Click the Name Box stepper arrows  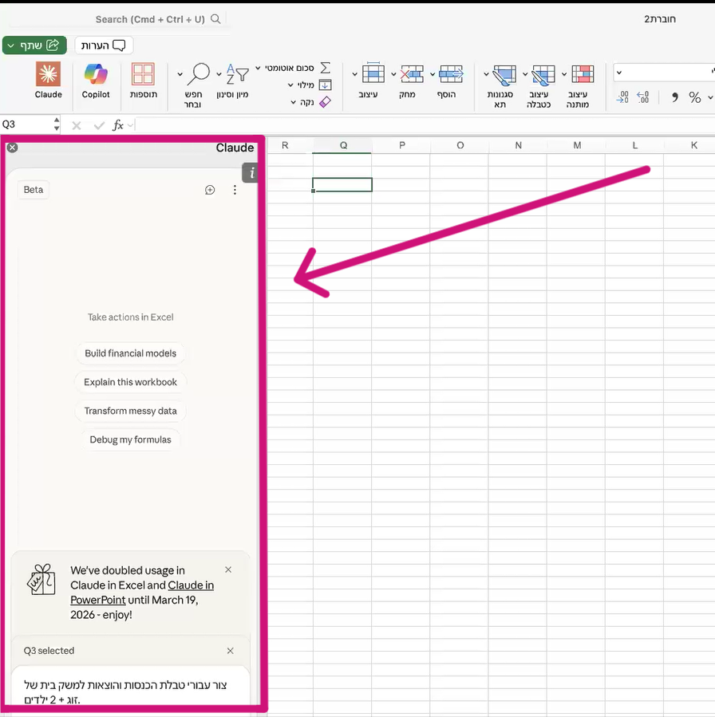57,124
